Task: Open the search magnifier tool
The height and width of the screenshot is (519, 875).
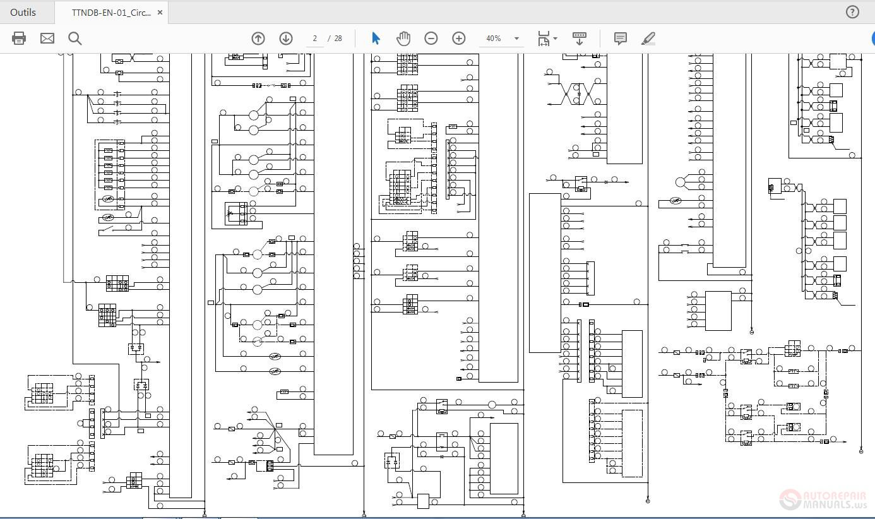Action: [75, 39]
